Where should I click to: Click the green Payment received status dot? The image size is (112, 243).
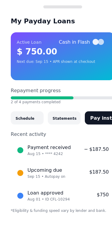pos(20,150)
